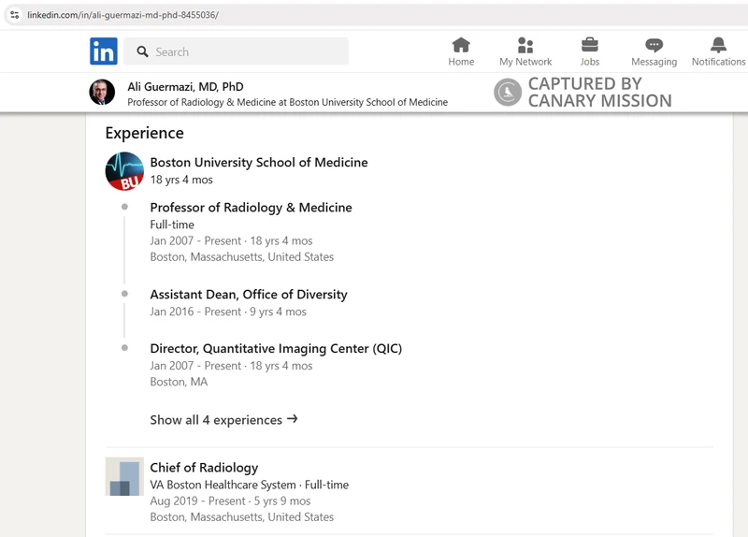Open the Messaging chat icon
The image size is (748, 537).
pos(654,45)
